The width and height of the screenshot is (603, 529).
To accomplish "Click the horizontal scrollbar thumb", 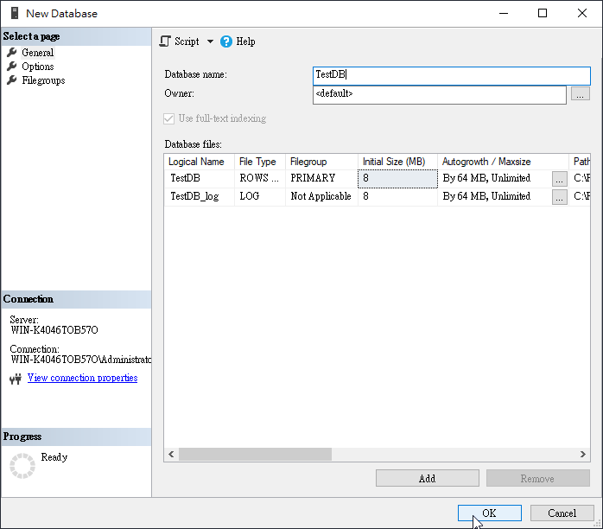I will [x=255, y=455].
